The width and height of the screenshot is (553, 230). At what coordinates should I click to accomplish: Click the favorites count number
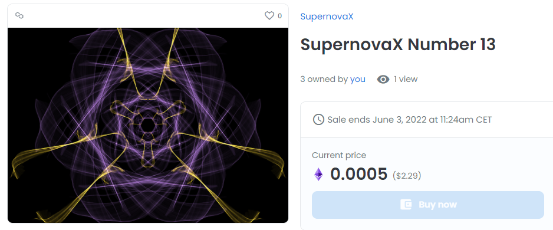point(279,16)
